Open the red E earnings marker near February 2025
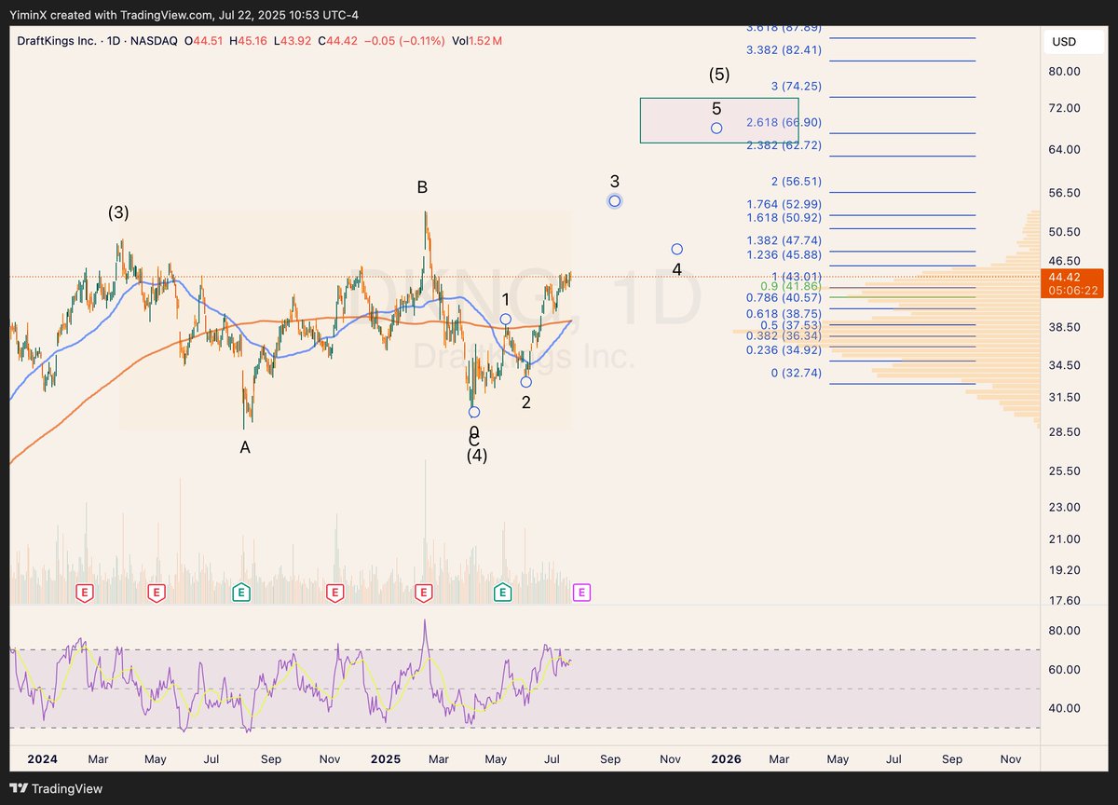This screenshot has width=1118, height=805. (424, 592)
